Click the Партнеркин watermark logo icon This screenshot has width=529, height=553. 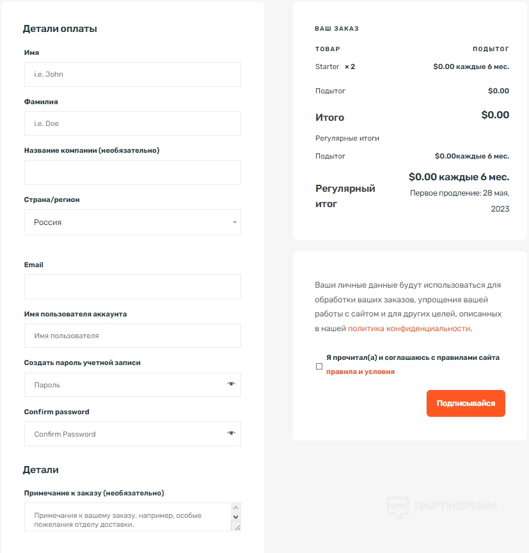click(x=398, y=508)
